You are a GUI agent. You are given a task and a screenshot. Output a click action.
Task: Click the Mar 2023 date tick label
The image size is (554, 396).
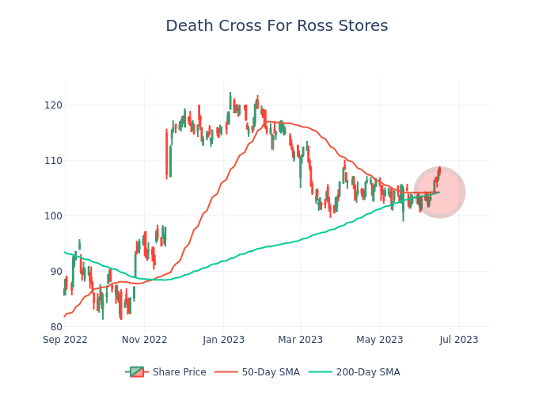301,340
